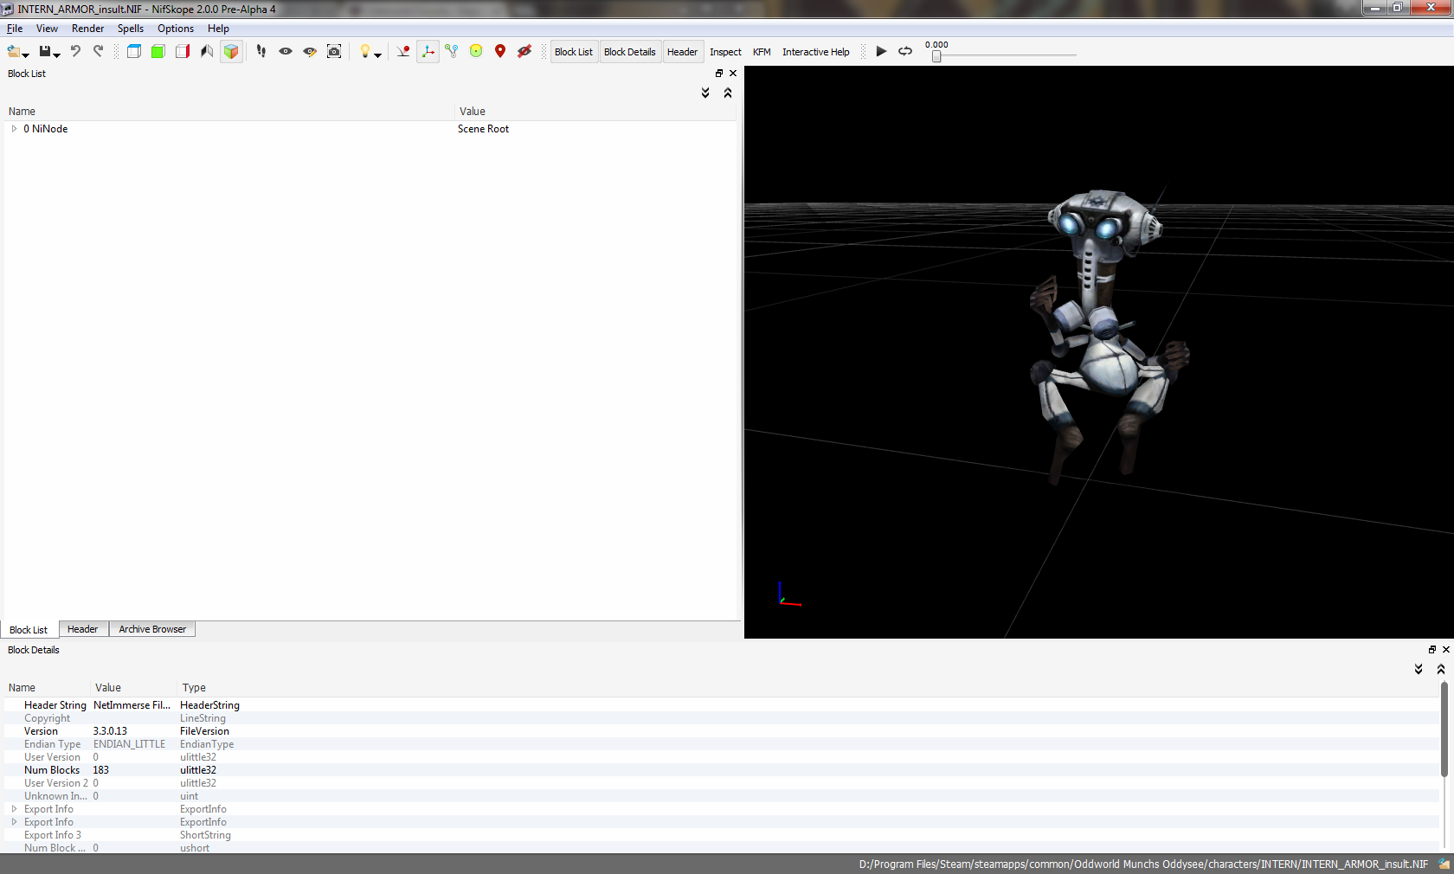This screenshot has width=1454, height=874.
Task: Toggle the perspective colored cube view
Action: [x=231, y=52]
